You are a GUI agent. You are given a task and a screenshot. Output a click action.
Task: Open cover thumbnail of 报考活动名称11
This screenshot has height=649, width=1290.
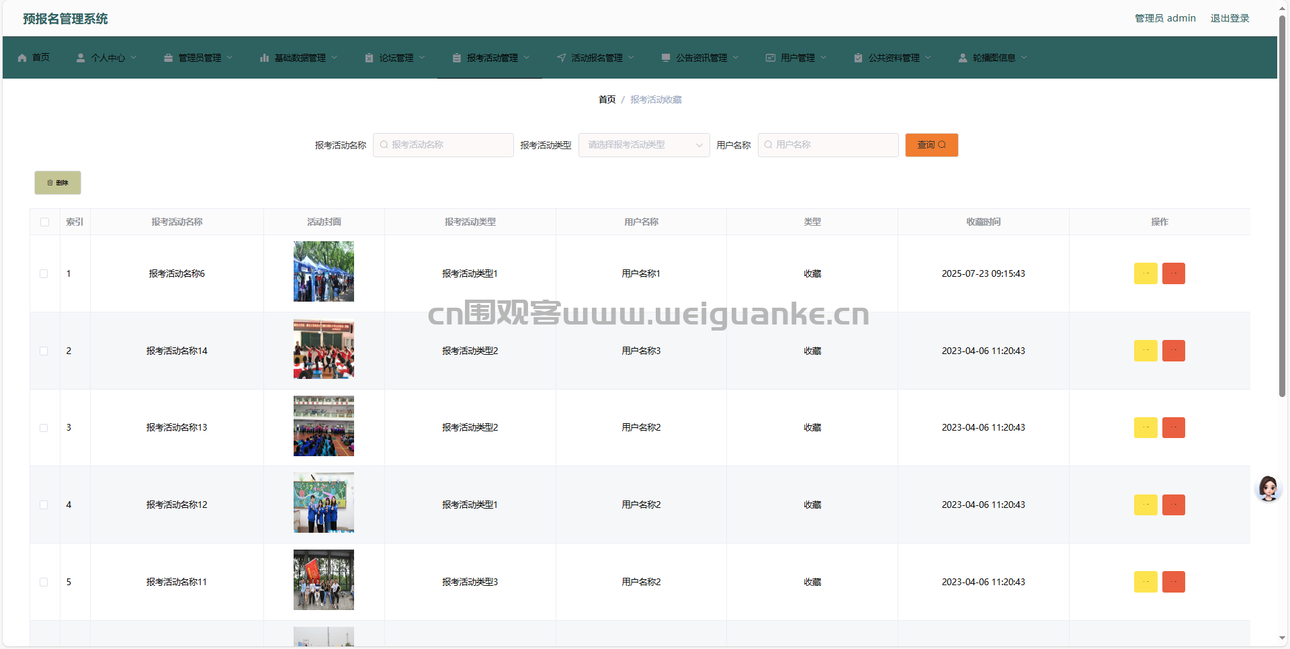pyautogui.click(x=324, y=580)
